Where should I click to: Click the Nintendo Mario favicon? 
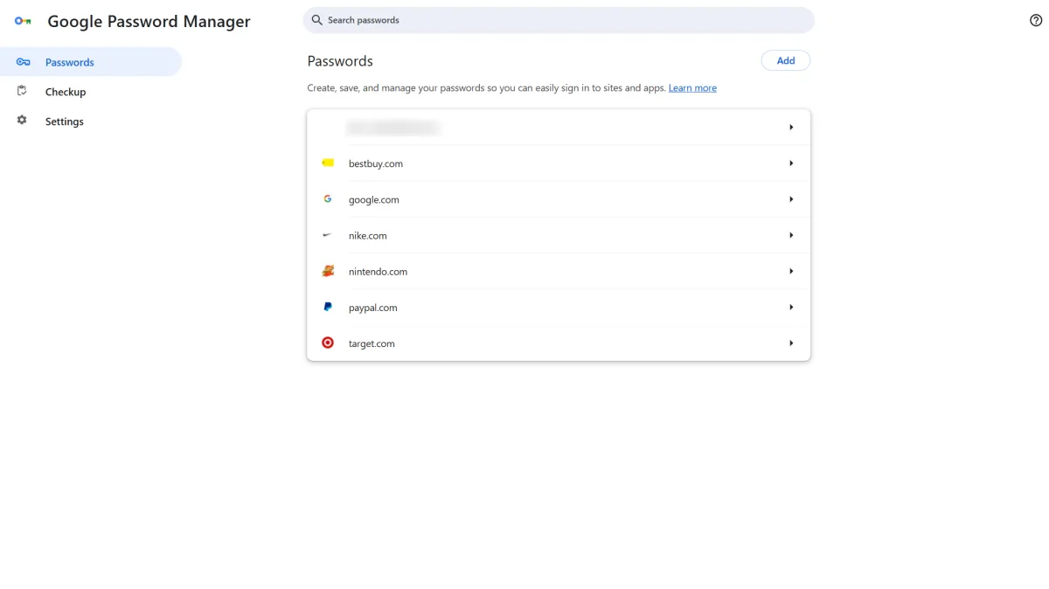pos(328,272)
